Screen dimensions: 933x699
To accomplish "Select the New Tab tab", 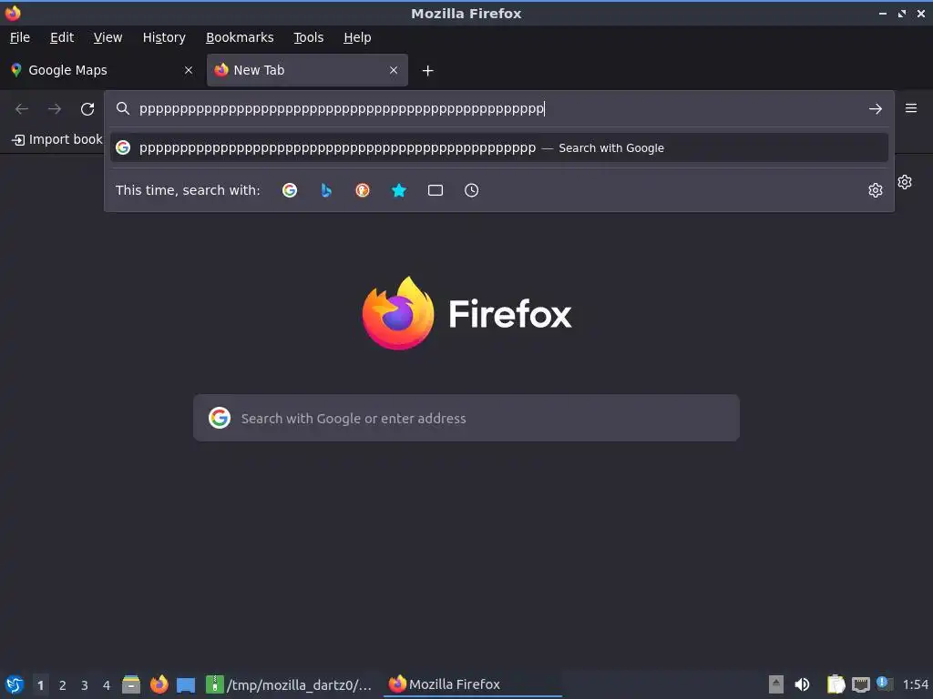I will pos(307,70).
